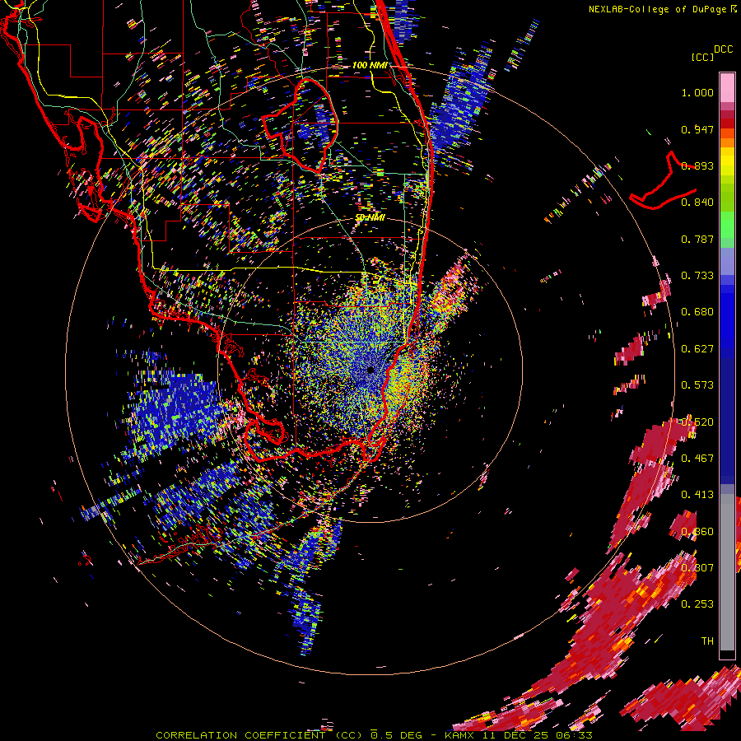741x741 pixels.
Task: Click the KAMX radar site identifier
Action: (x=460, y=735)
